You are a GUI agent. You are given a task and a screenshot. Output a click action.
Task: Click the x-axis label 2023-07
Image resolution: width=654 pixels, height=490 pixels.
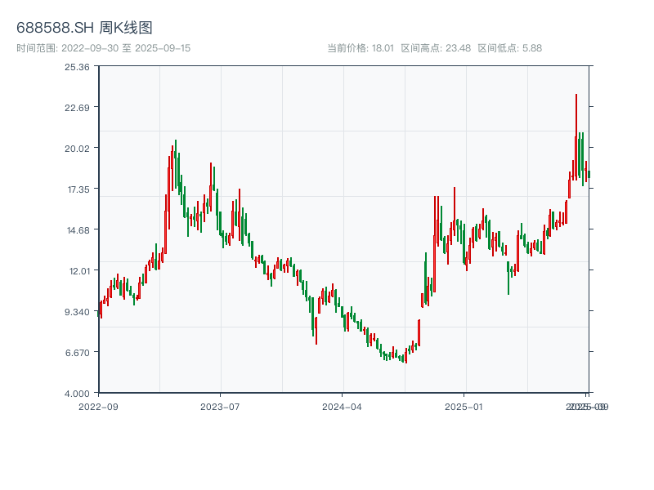tap(220, 407)
